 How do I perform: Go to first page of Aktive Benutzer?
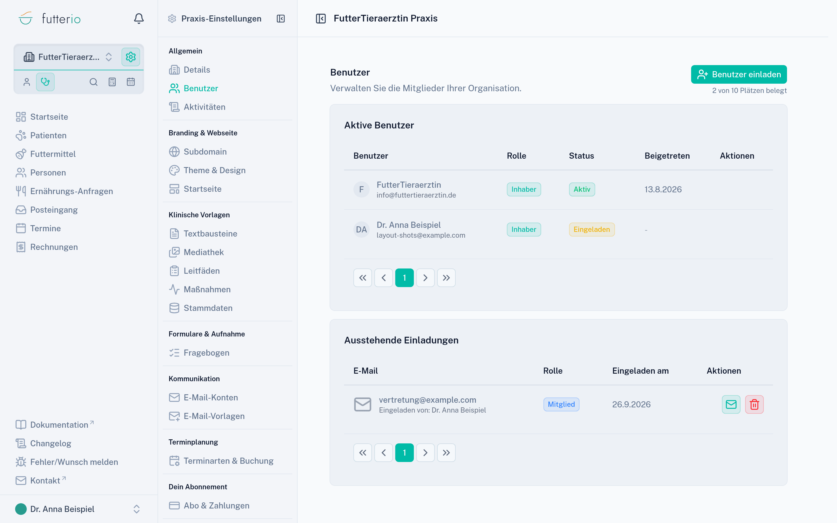(362, 277)
